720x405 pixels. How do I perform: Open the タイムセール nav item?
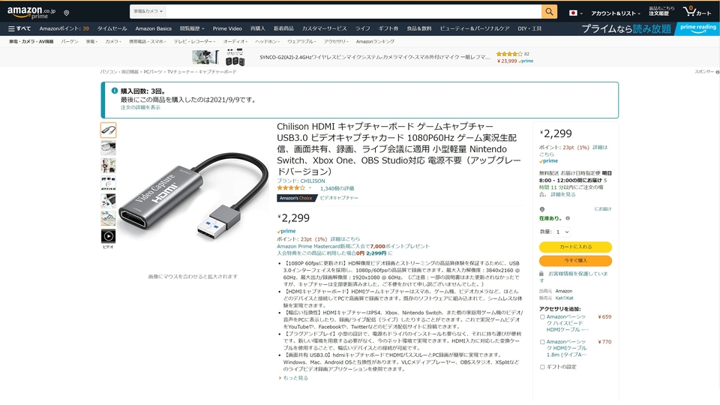(x=112, y=28)
